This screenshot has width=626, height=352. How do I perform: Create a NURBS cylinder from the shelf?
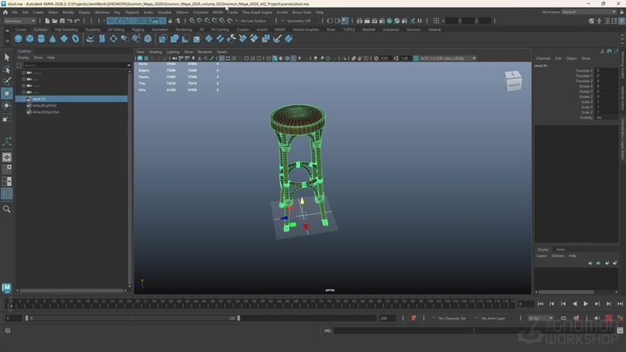(x=41, y=38)
